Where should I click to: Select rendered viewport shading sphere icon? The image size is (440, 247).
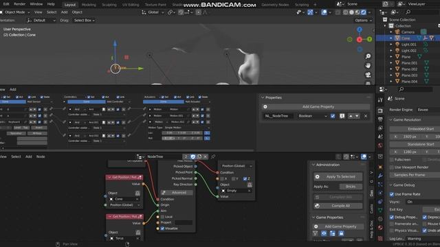[x=364, y=12]
